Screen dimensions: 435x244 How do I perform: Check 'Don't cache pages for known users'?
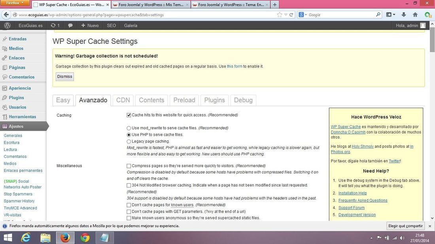coord(129,205)
